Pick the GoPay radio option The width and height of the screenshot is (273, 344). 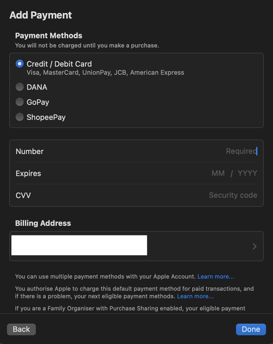click(x=20, y=102)
